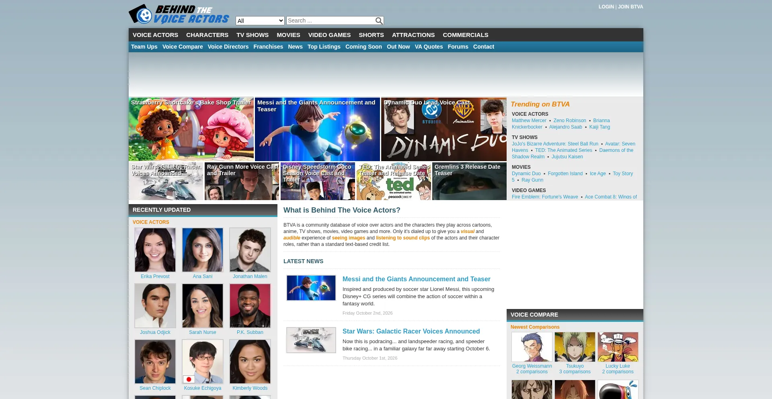Open Erika Prevost's portrait photo

[x=155, y=250]
